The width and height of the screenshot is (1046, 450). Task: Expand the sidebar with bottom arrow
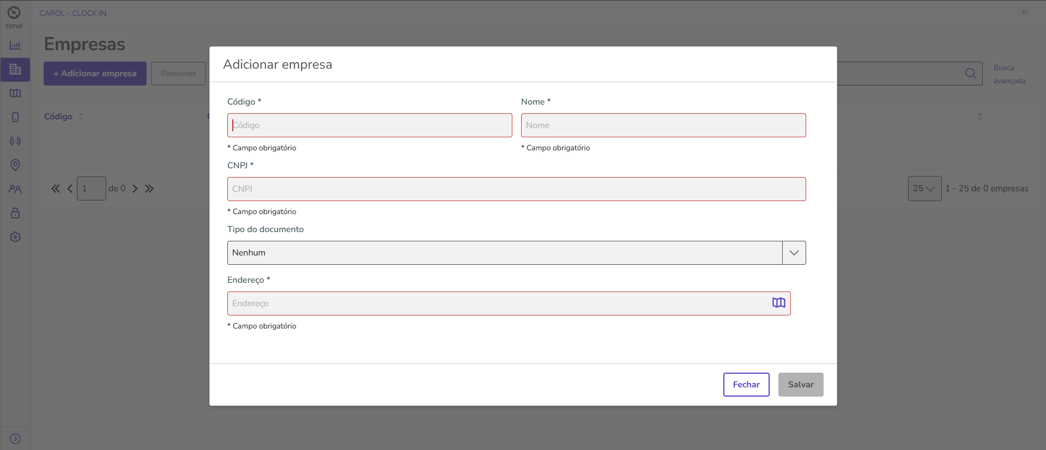[x=15, y=439]
